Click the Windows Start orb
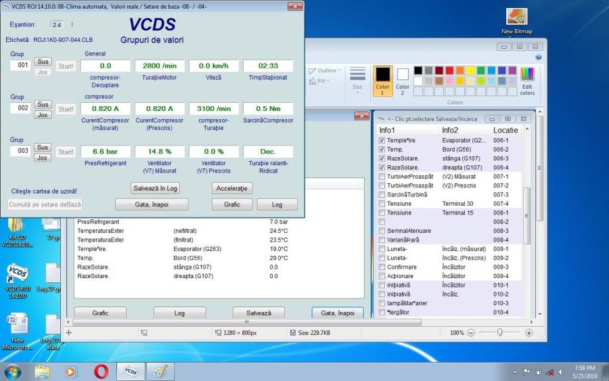The height and width of the screenshot is (381, 609). [13, 372]
